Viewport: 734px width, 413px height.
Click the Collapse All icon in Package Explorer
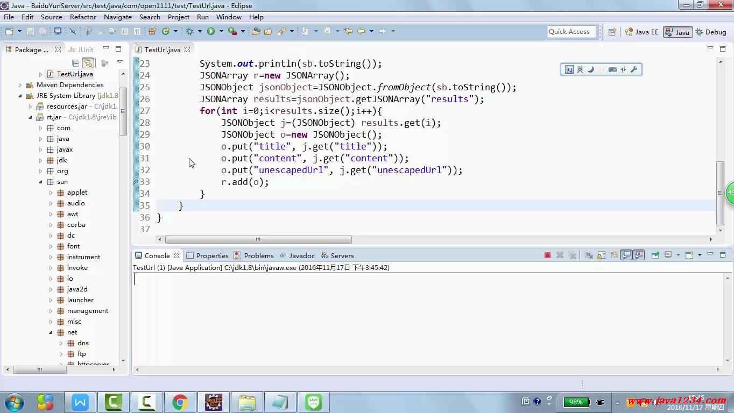75,63
